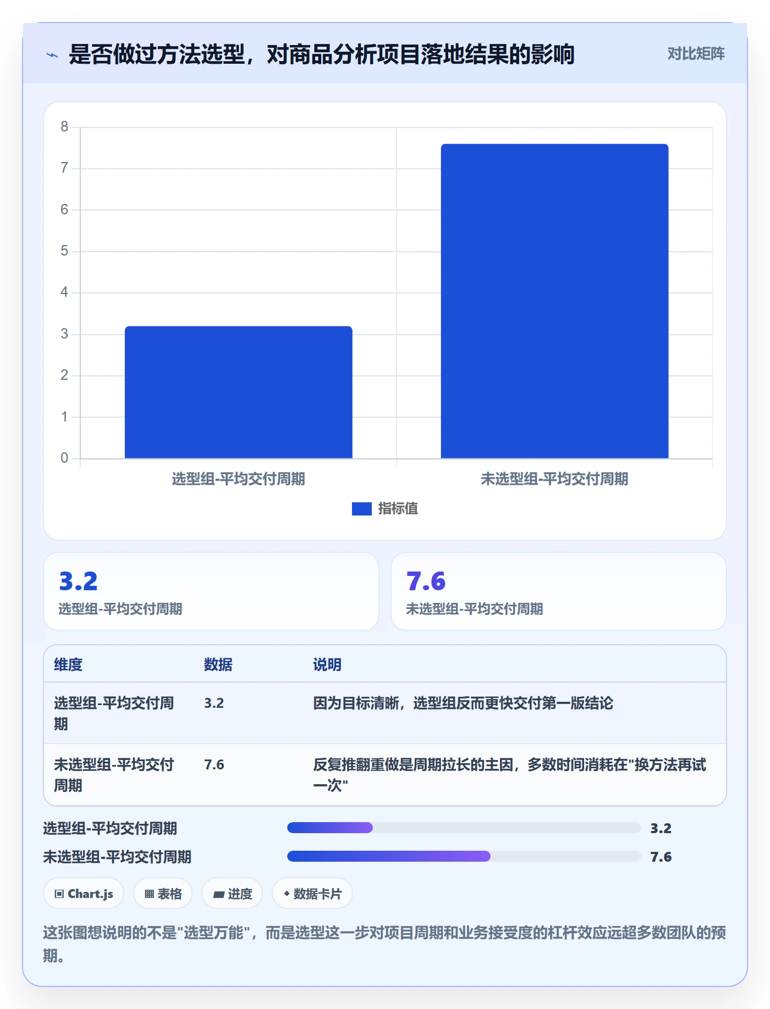Click description starting 反复推翻重做是周期拉长的主因

509,775
